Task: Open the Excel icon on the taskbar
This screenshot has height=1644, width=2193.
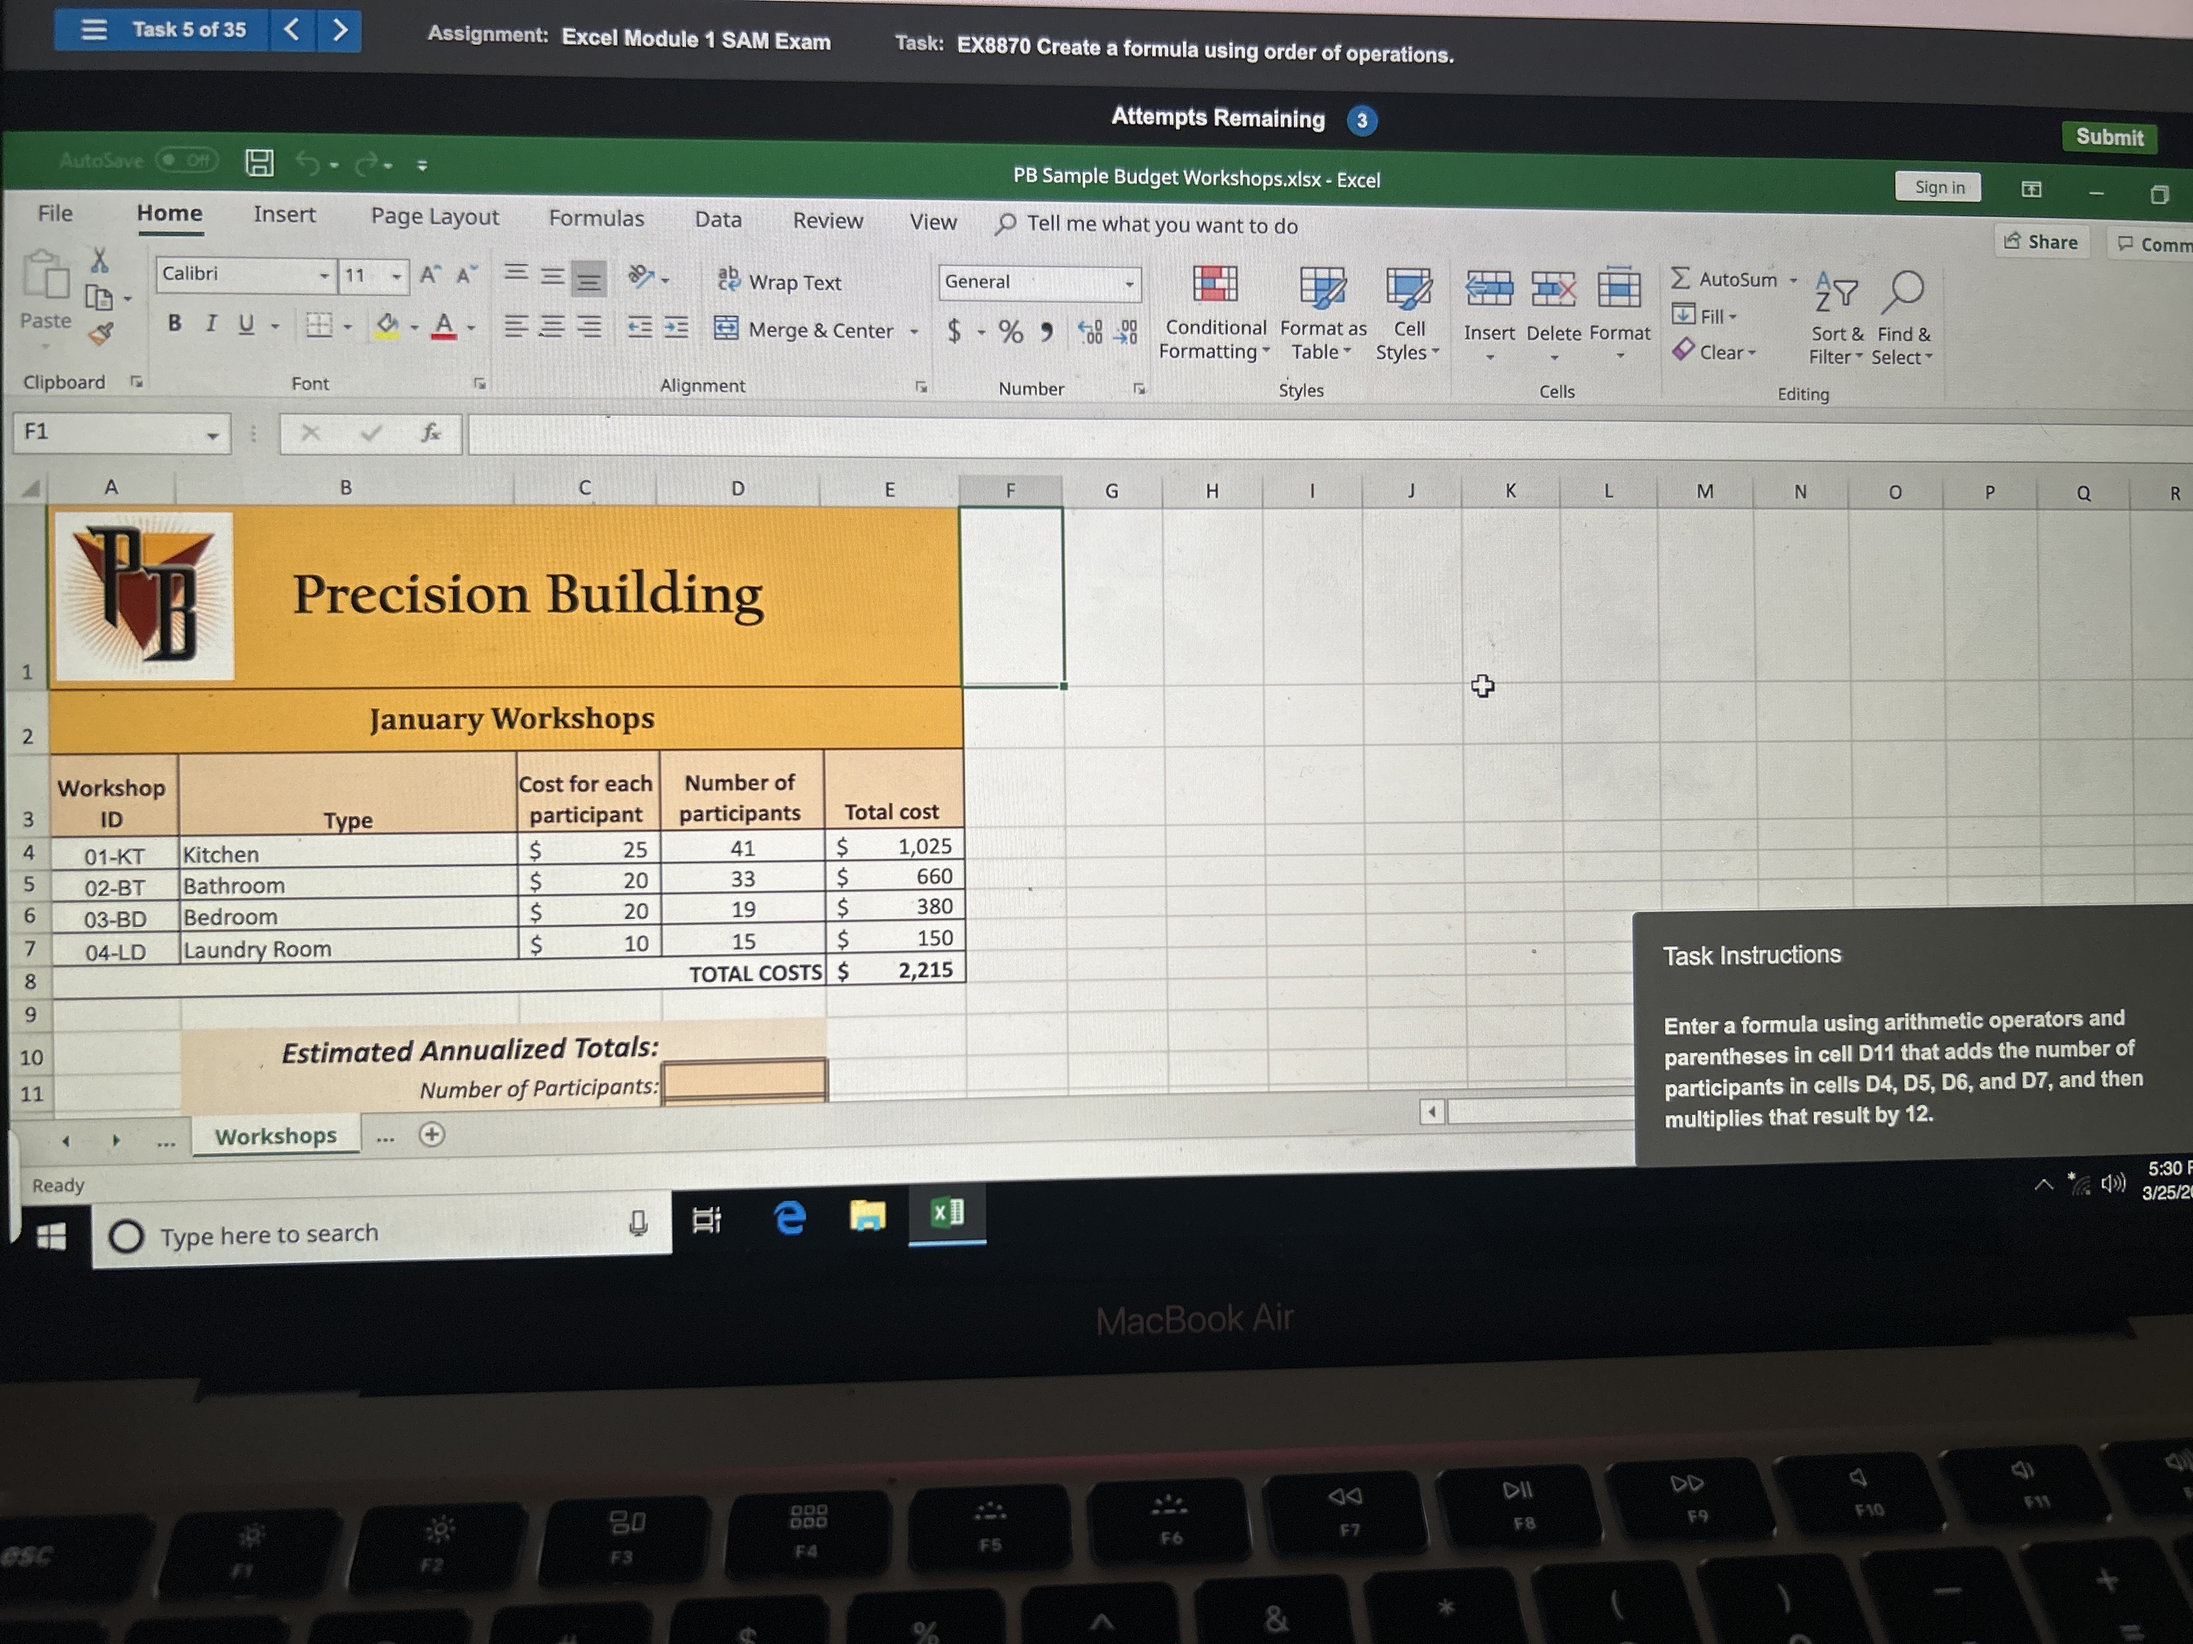Action: tap(947, 1213)
